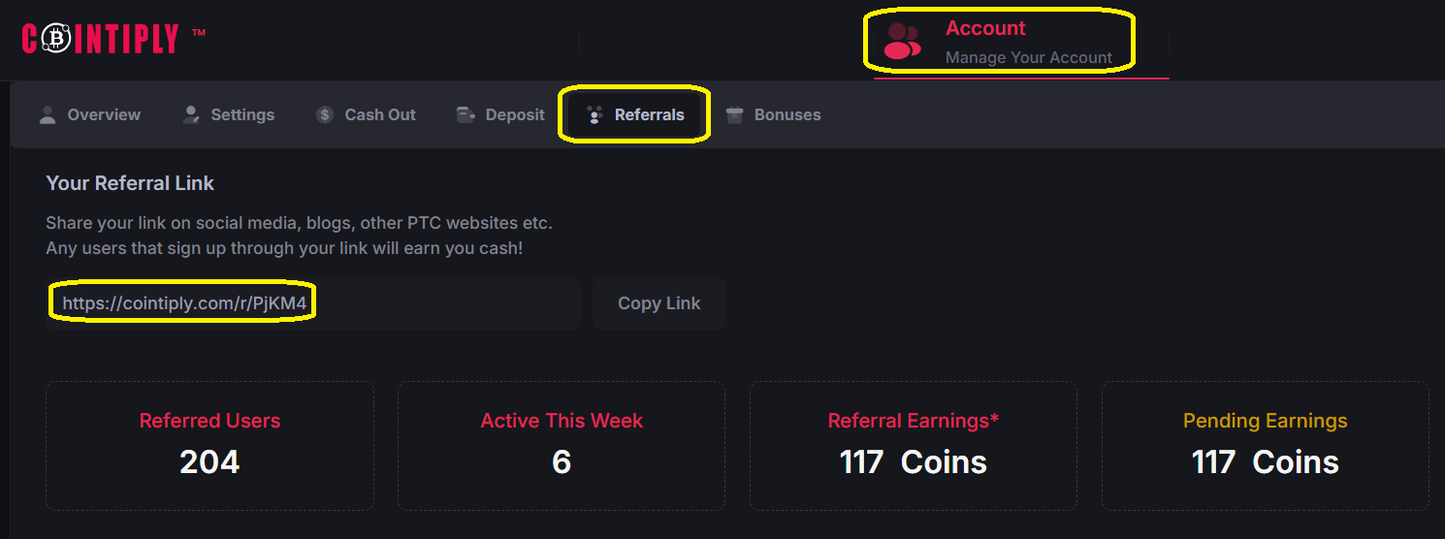Click the Deposit wallet icon
This screenshot has width=1445, height=539.
[x=466, y=115]
